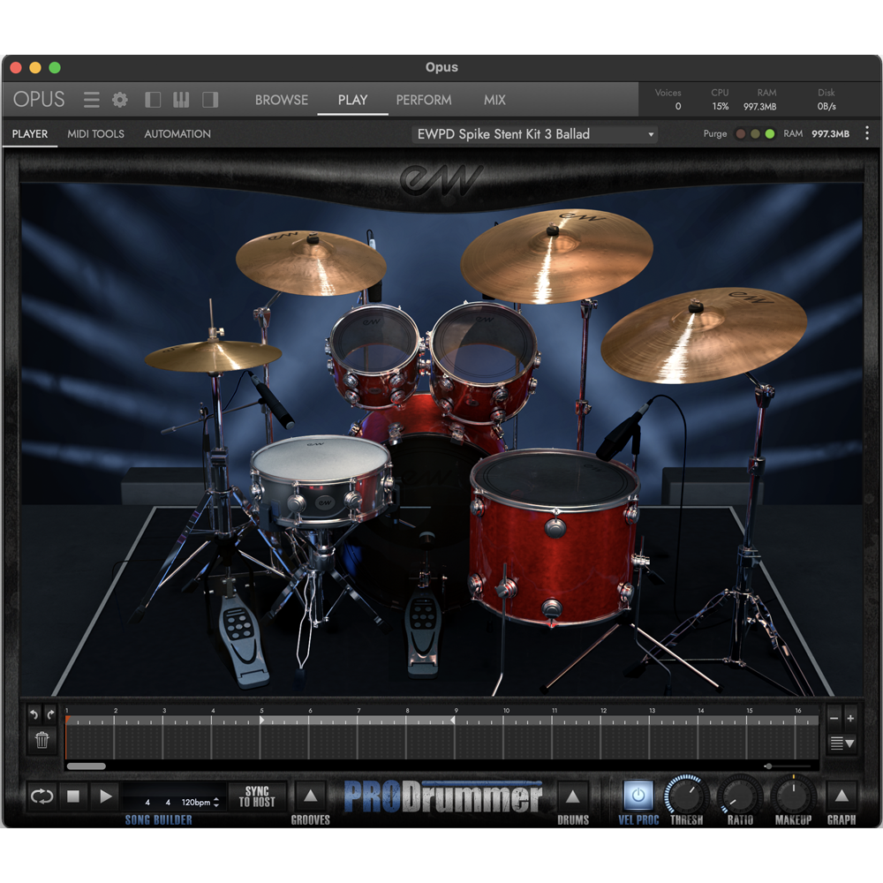
Task: Show the virtual keyboard icon
Action: click(180, 99)
